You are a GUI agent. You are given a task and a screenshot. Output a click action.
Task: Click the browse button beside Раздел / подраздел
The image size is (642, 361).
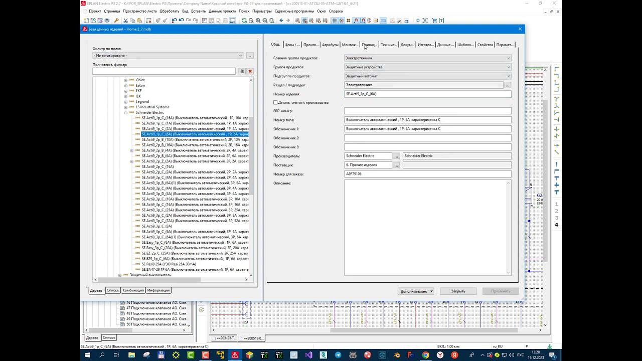508,85
